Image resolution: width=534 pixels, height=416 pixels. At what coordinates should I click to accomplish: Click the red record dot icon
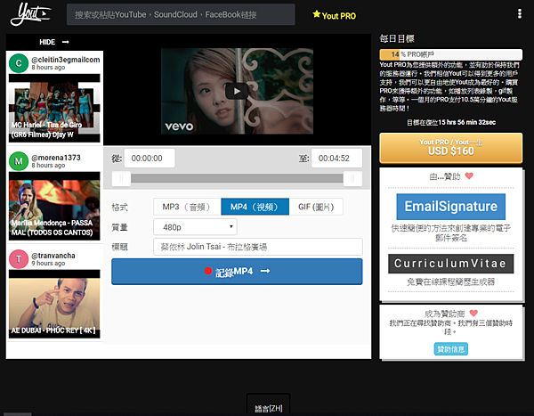(208, 271)
